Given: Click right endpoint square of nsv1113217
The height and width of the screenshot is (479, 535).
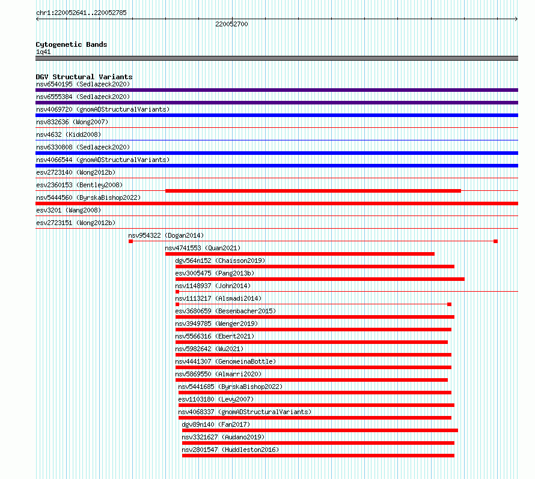Looking at the screenshot, I should point(450,304).
